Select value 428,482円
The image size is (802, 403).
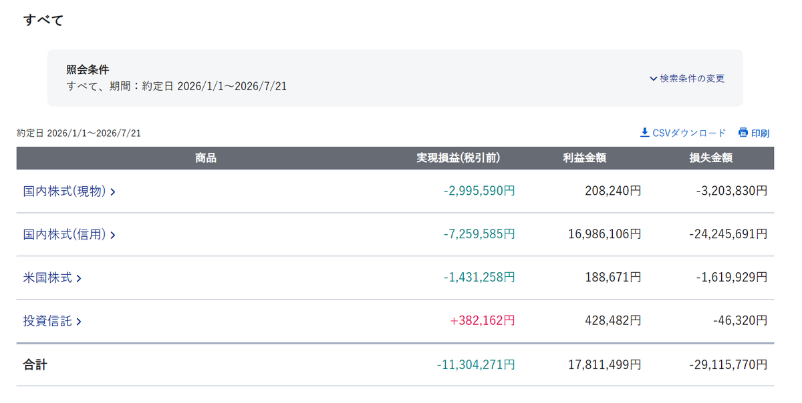[613, 320]
